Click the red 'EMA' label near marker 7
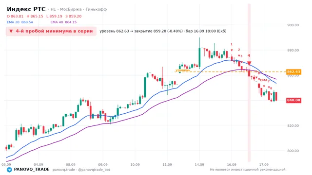This screenshot has height=175, width=312. click(264, 80)
